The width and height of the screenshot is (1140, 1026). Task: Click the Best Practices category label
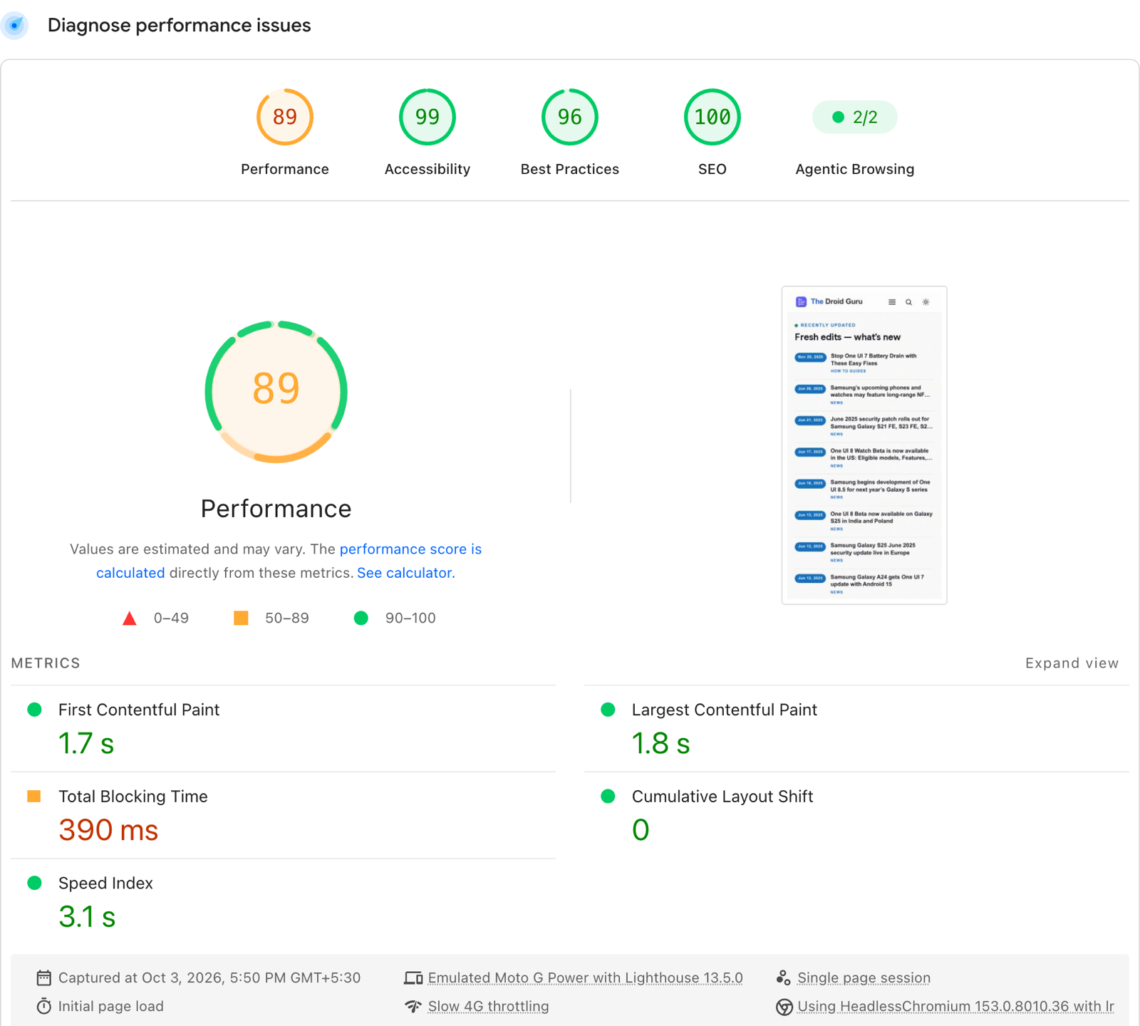coord(570,169)
